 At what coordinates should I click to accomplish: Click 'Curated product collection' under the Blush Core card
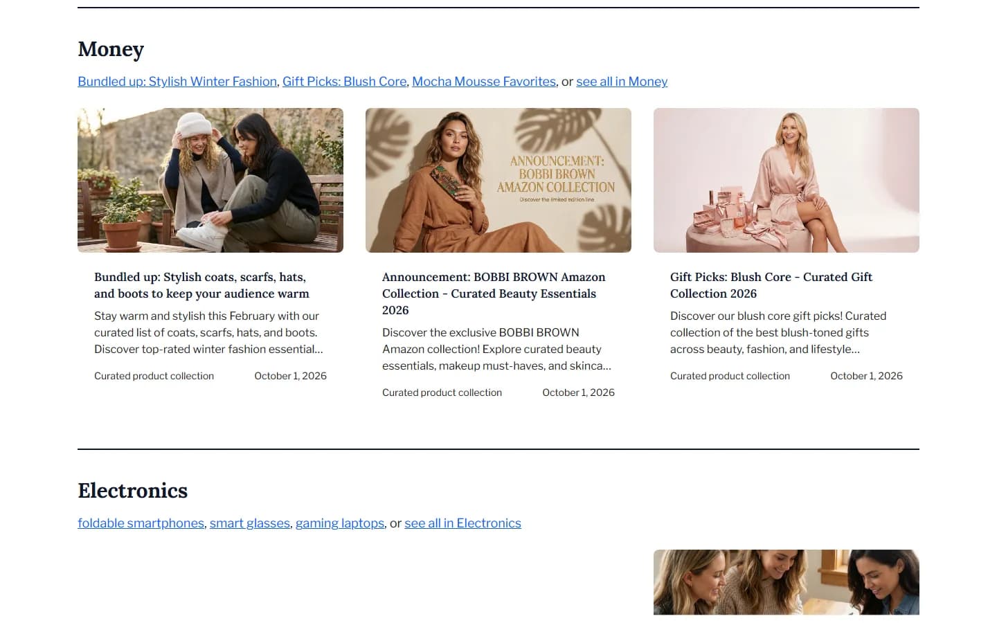click(x=730, y=376)
